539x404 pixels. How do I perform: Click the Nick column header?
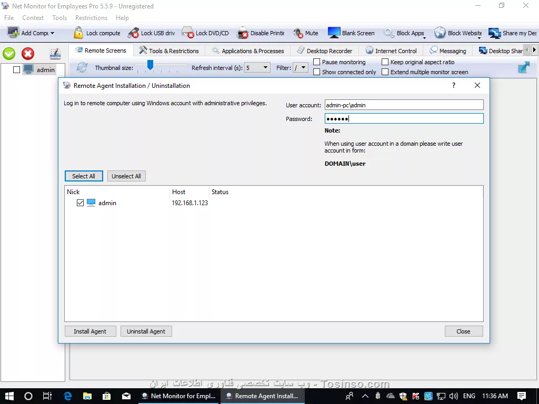(117, 191)
